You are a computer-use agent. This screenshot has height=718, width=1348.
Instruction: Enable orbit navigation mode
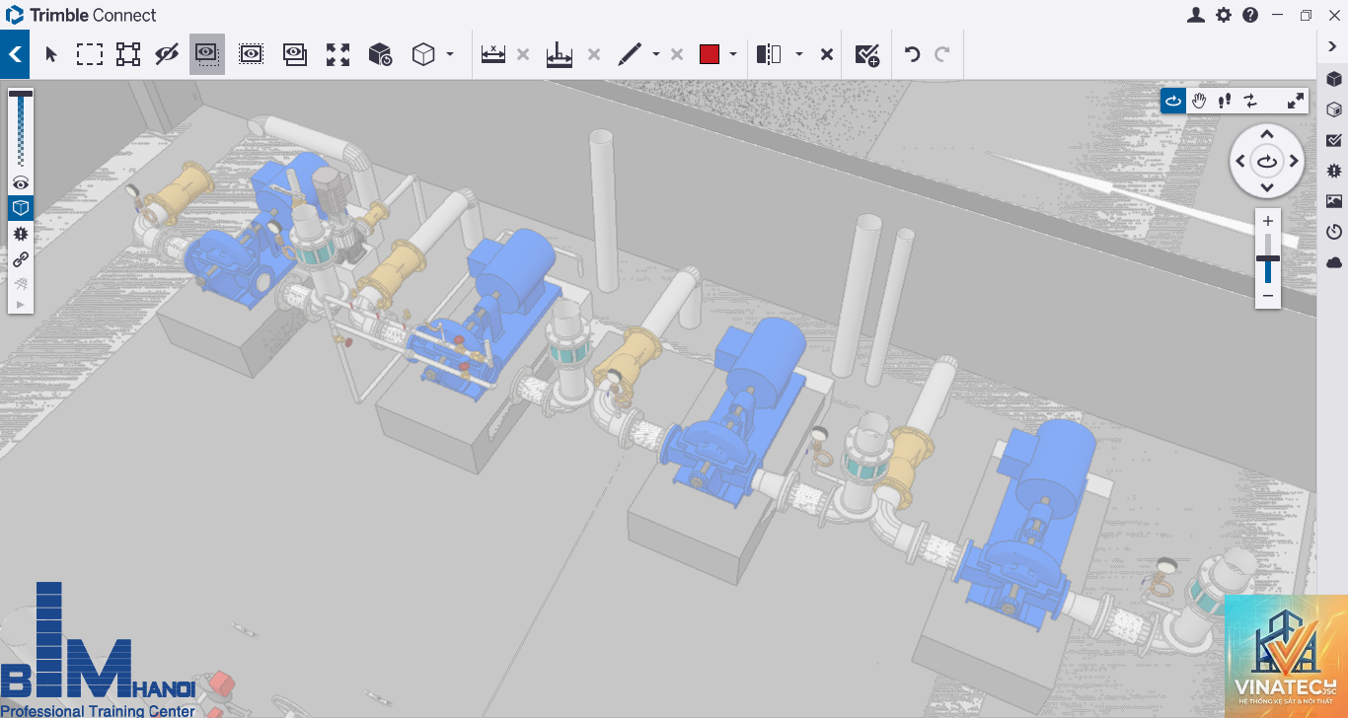1173,101
